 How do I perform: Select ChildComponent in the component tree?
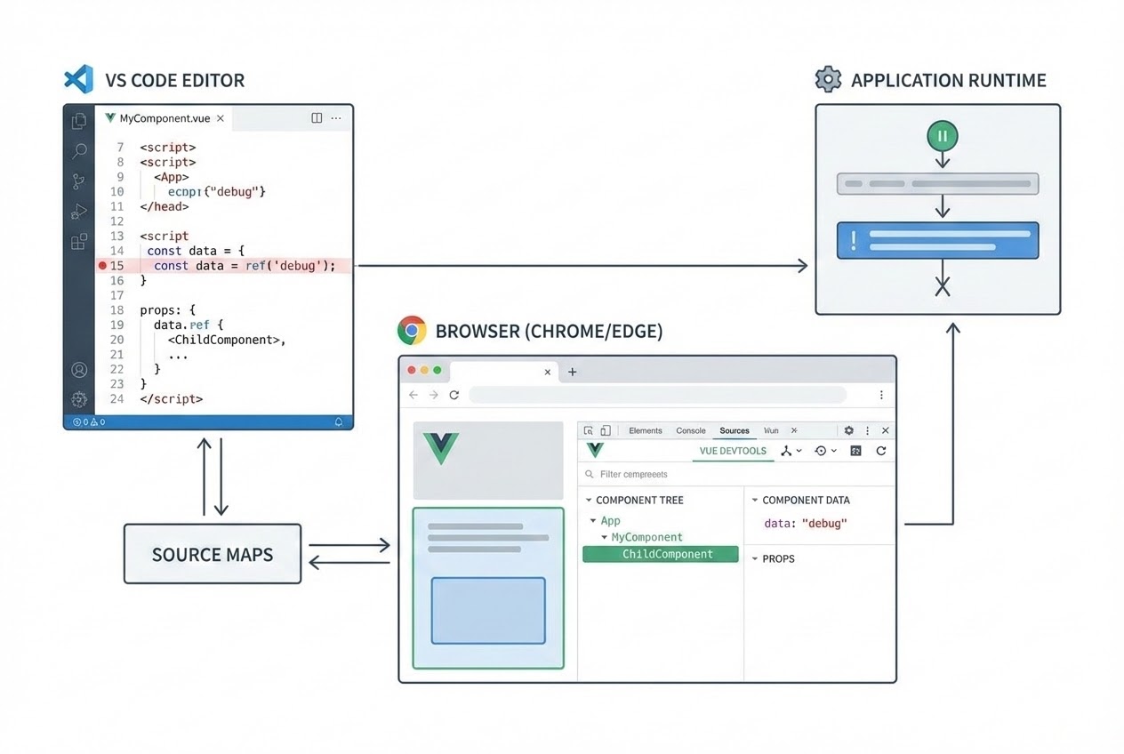661,554
